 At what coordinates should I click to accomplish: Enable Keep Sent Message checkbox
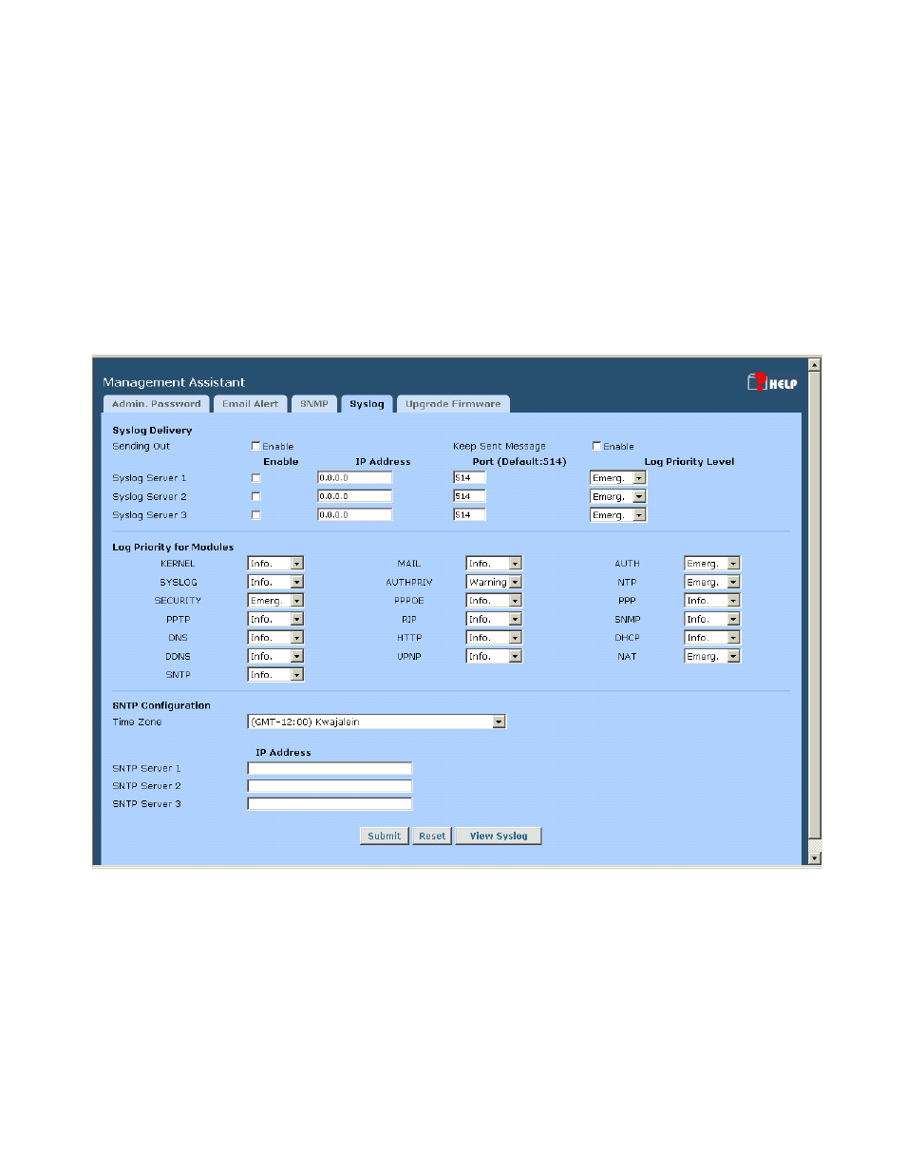(596, 446)
